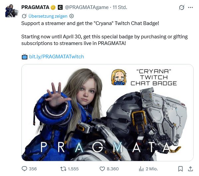Bookmark this PRAGMATA post
Image resolution: width=199 pixels, height=176 pixels.
180,169
